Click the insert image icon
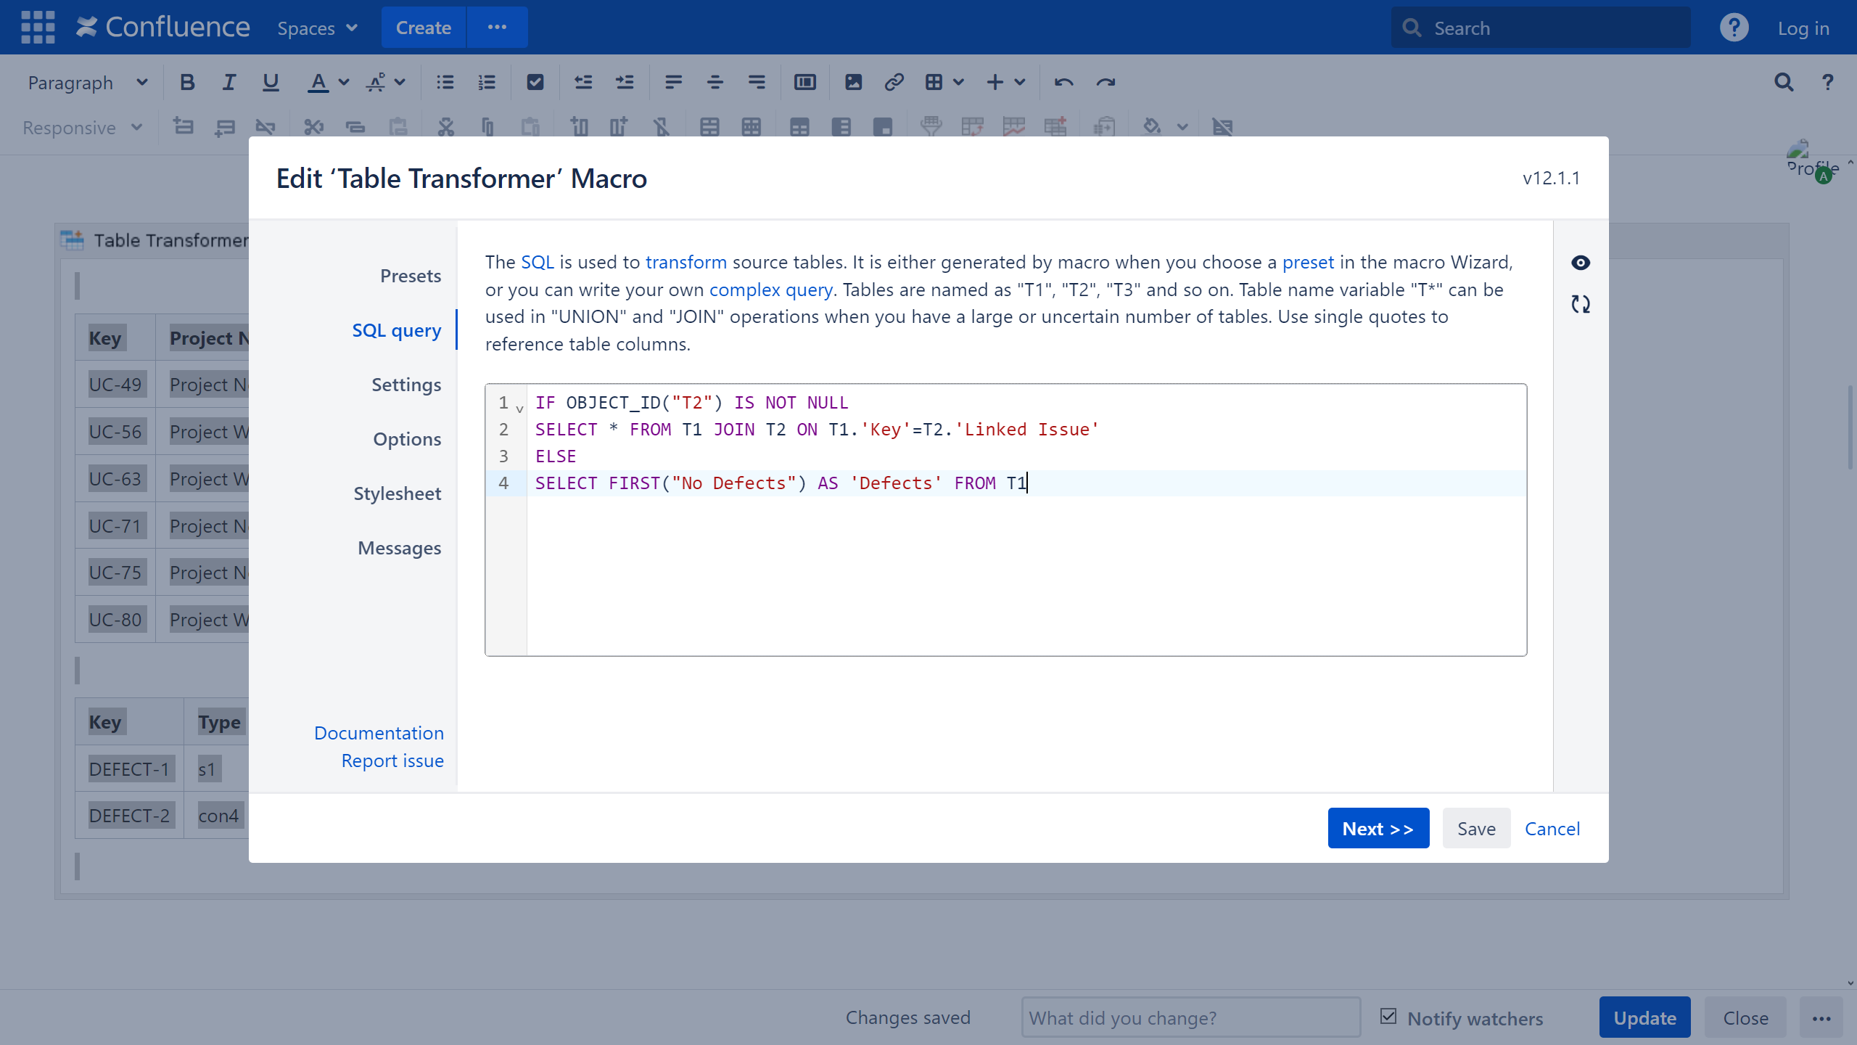Screen dimensions: 1857x1045 tap(853, 83)
